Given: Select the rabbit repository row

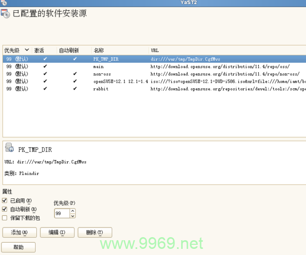Looking at the screenshot, I should (x=155, y=89).
